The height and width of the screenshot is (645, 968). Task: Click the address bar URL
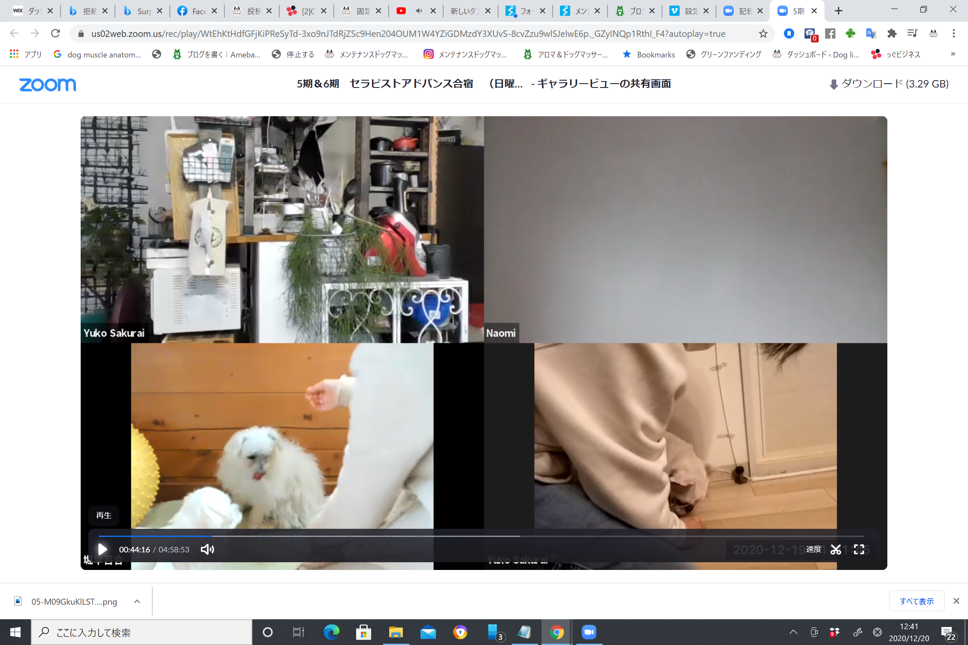click(408, 33)
